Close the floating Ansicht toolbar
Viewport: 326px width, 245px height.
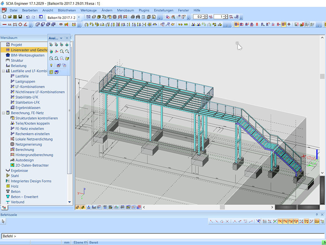[67, 38]
